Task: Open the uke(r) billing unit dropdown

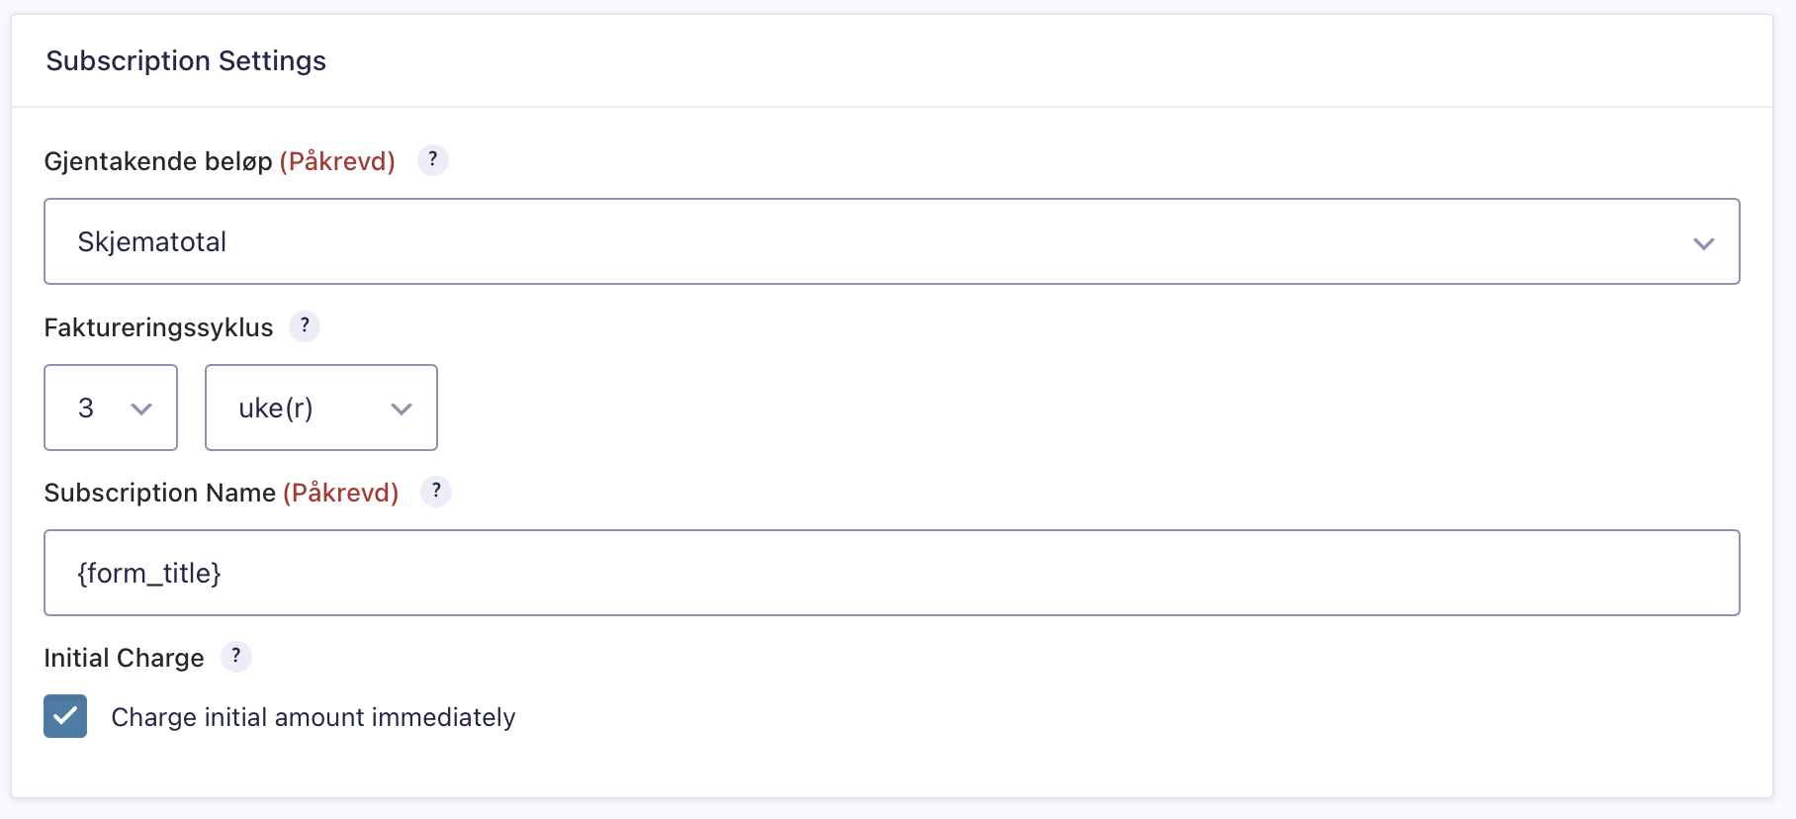Action: pyautogui.click(x=321, y=408)
